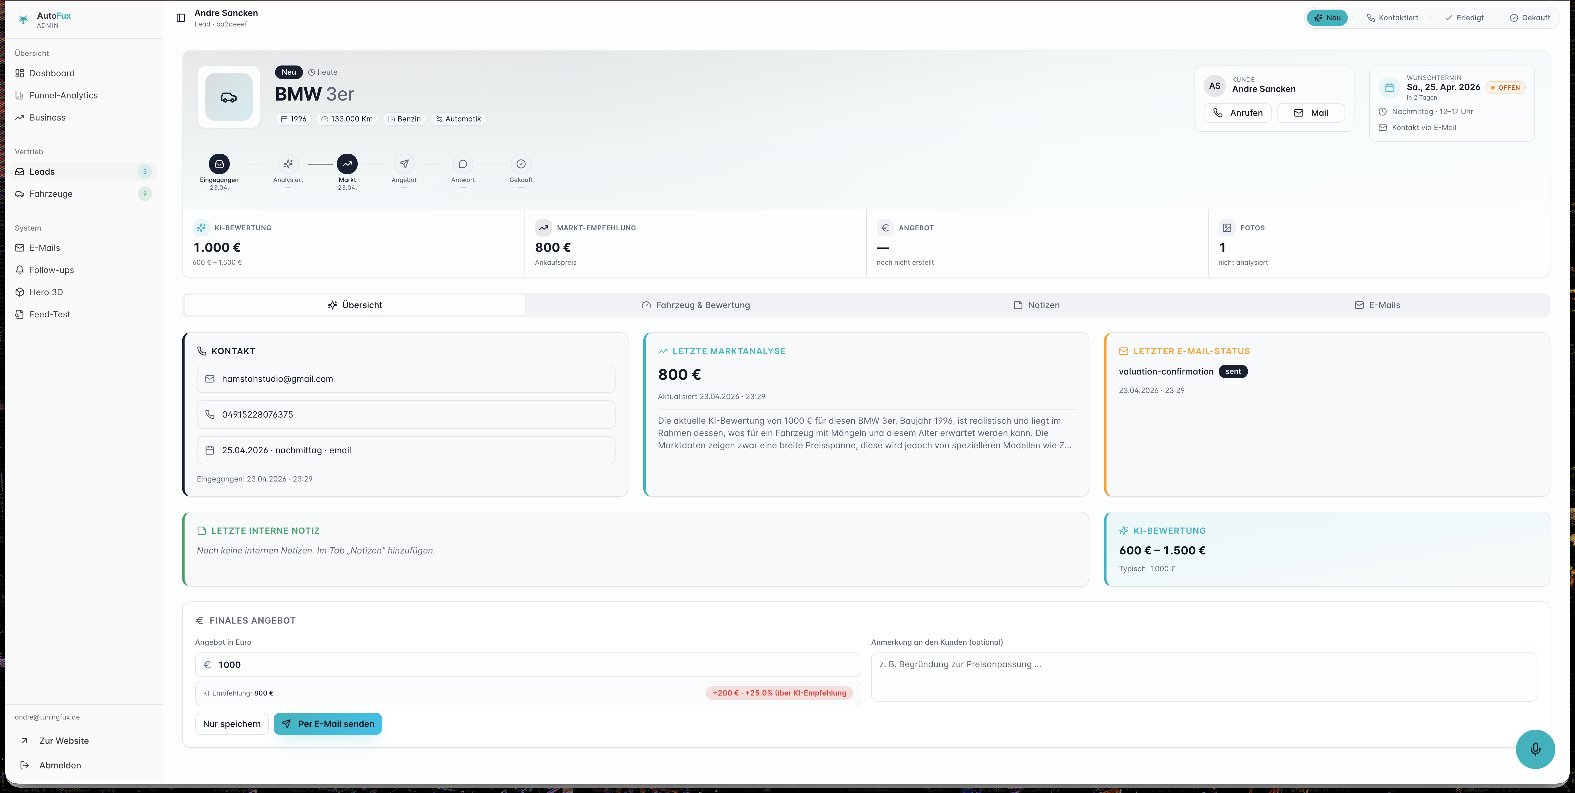This screenshot has height=793, width=1575.
Task: Click the Wunschtermin calendar icon
Action: [1389, 87]
